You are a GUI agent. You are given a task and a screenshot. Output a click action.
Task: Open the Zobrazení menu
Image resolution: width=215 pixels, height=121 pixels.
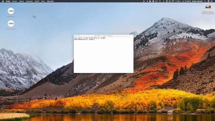[29, 1]
